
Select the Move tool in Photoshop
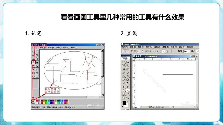[x=128, y=62]
